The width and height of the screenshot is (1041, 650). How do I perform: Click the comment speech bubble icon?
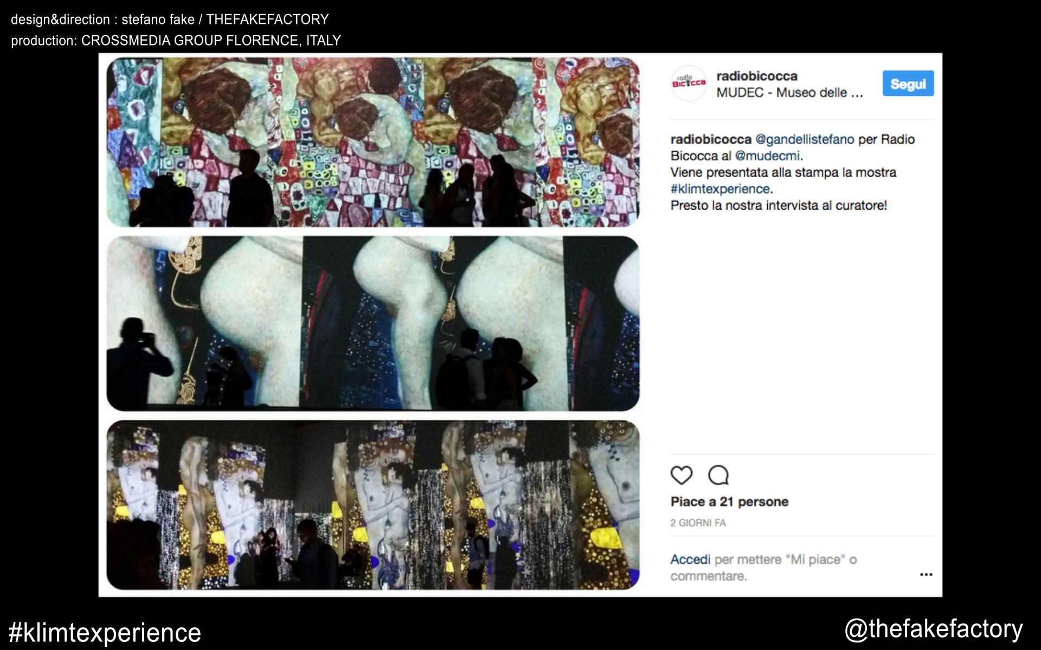[x=718, y=475]
